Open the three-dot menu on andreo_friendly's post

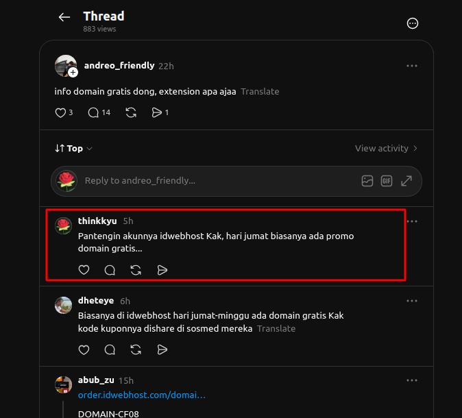tap(411, 66)
